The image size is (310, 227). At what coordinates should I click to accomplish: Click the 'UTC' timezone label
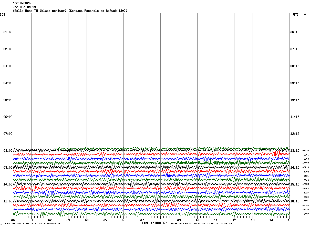tap(296, 15)
